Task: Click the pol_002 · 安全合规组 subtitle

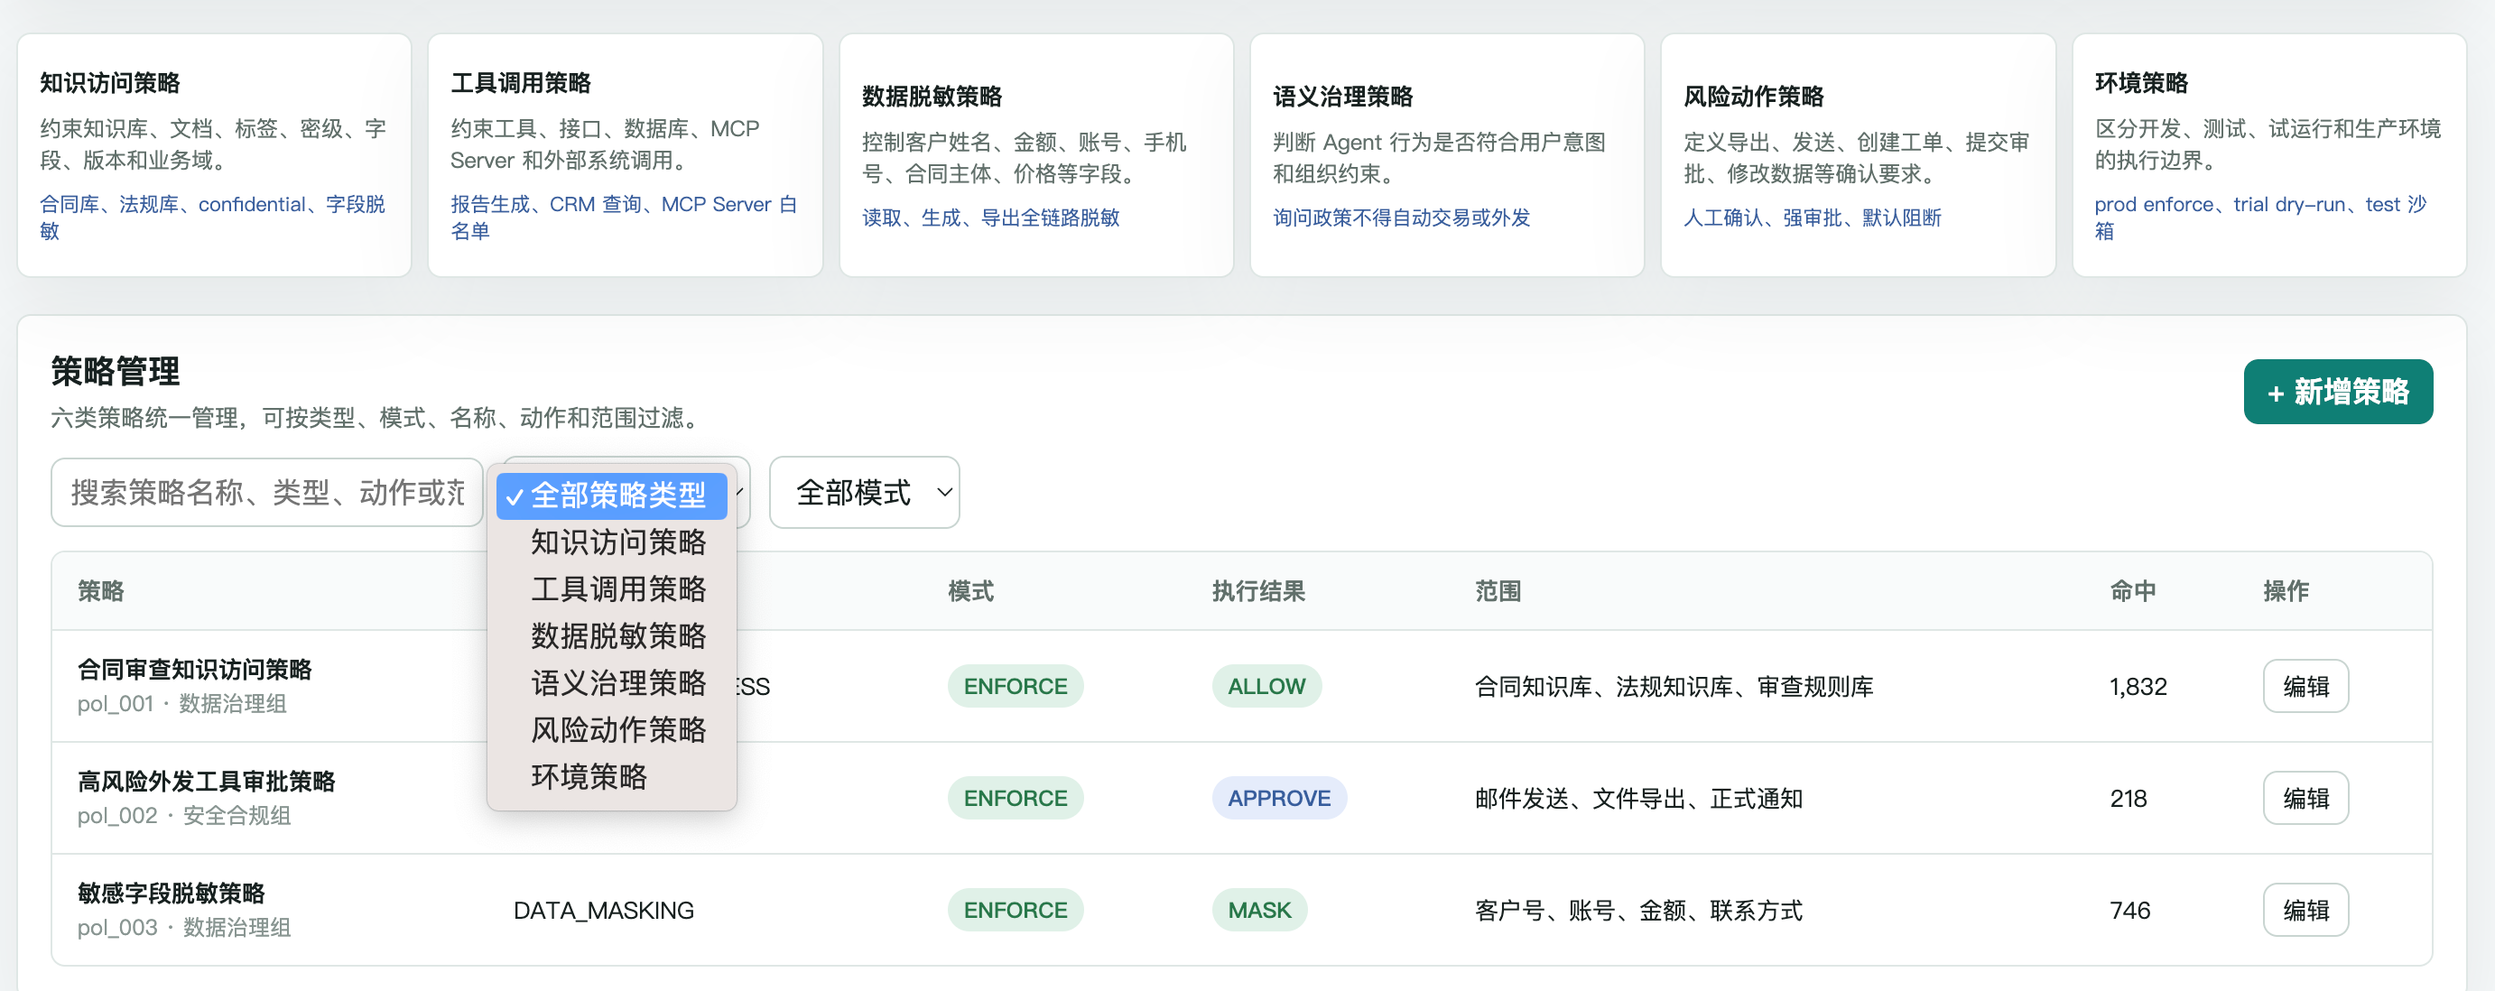Action: [x=184, y=816]
